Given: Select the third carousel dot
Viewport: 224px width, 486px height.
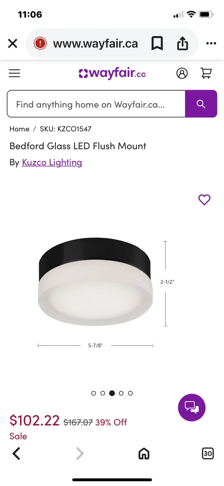Looking at the screenshot, I should tap(112, 393).
